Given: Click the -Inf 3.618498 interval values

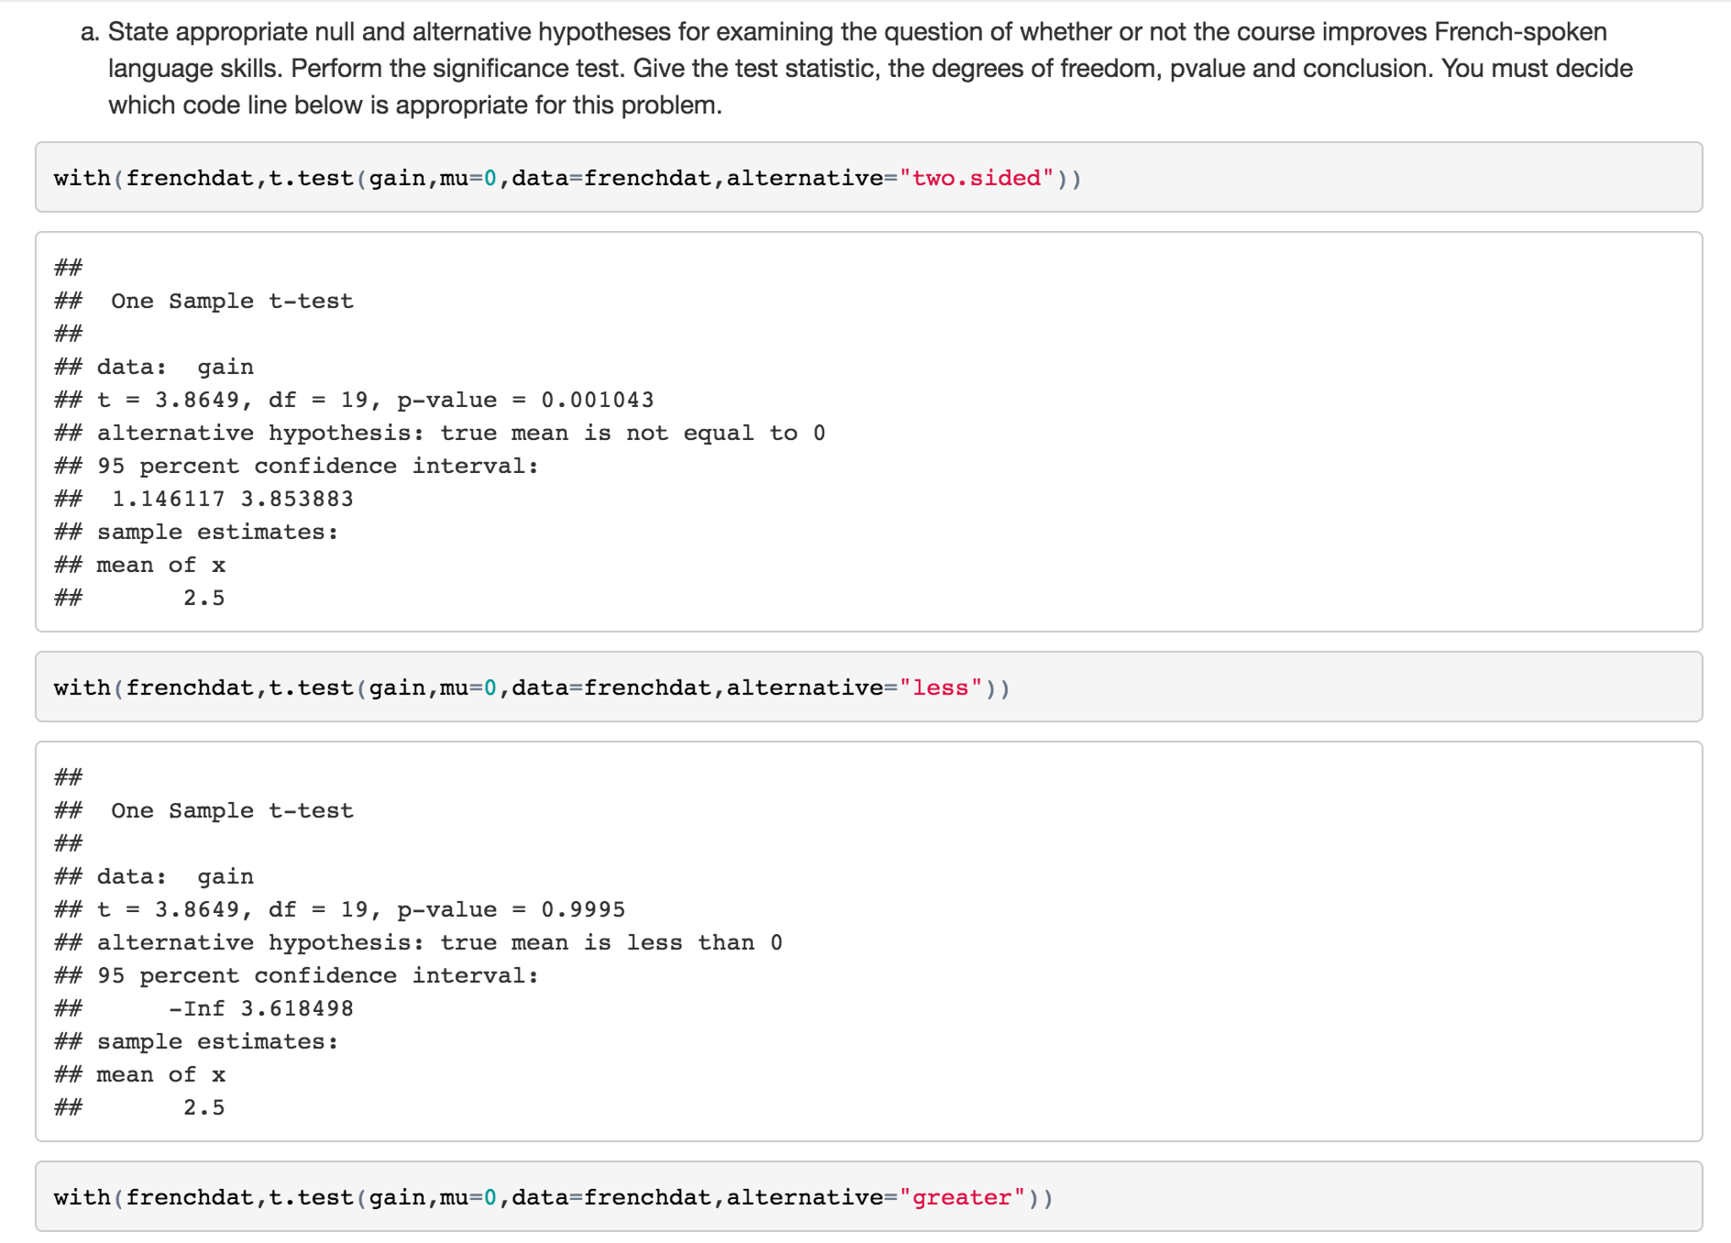Looking at the screenshot, I should 260,1009.
